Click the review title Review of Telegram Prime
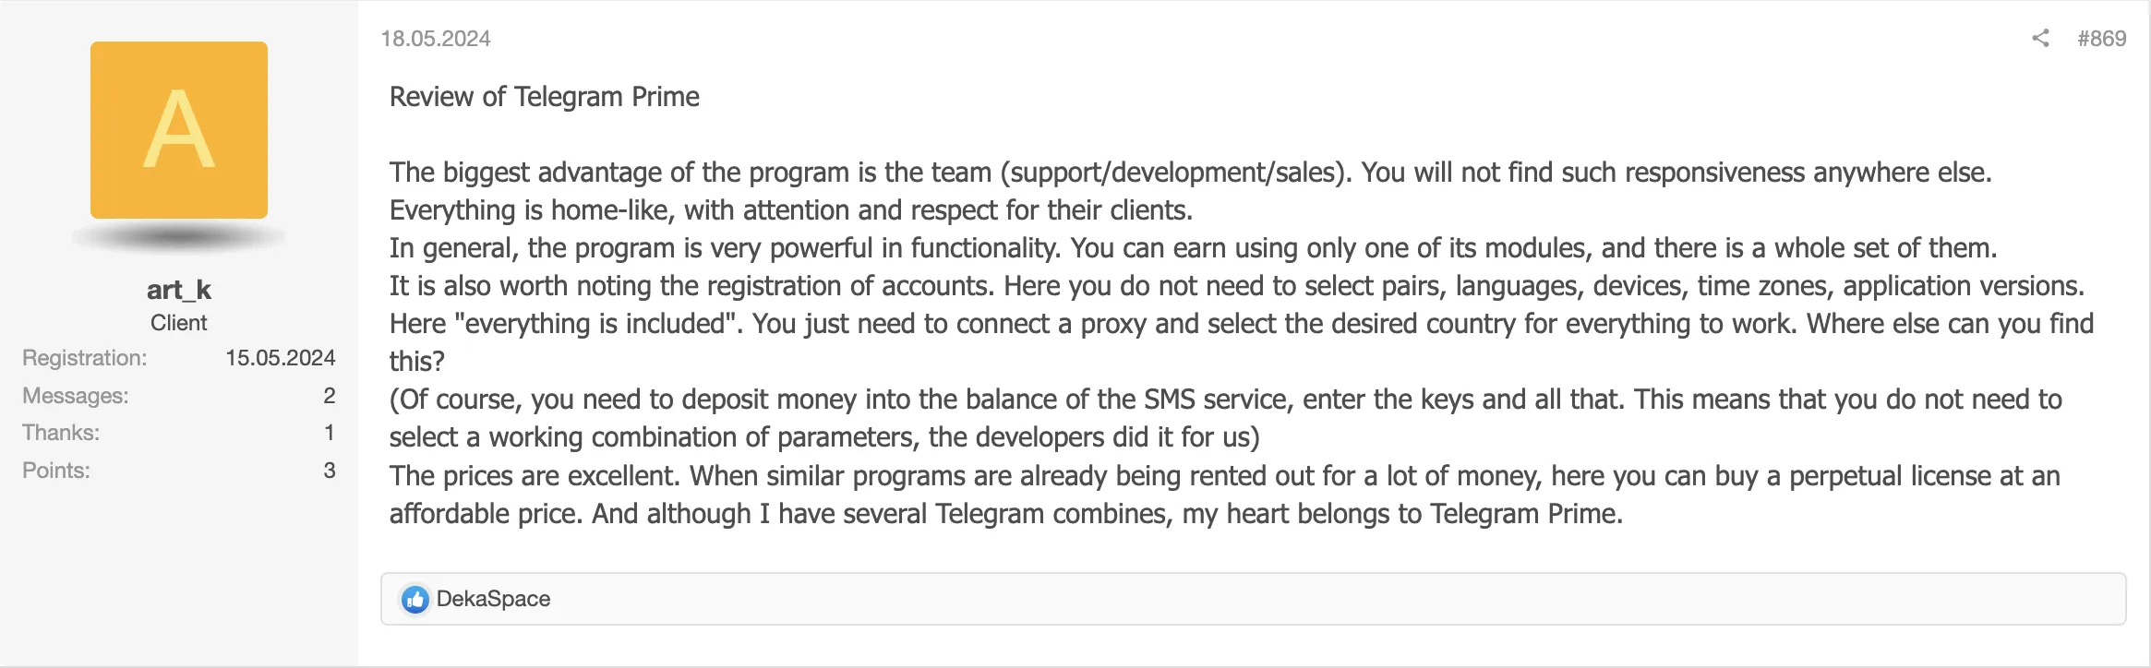 tap(544, 96)
